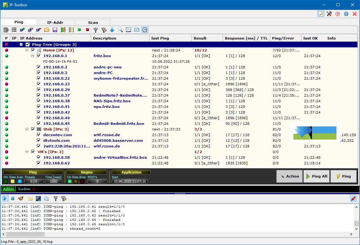Collapse the Home group tree node

27,50
